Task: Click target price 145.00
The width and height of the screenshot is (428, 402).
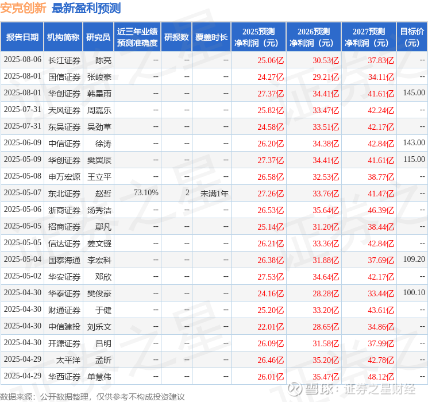Action: click(x=414, y=93)
